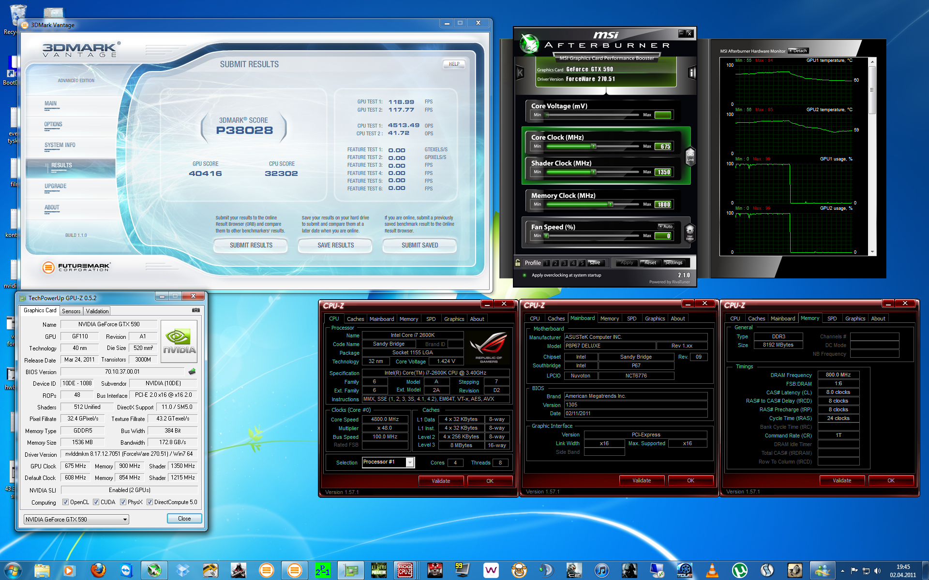
Task: Open Sensors tab in GPU-Z
Action: coord(71,311)
